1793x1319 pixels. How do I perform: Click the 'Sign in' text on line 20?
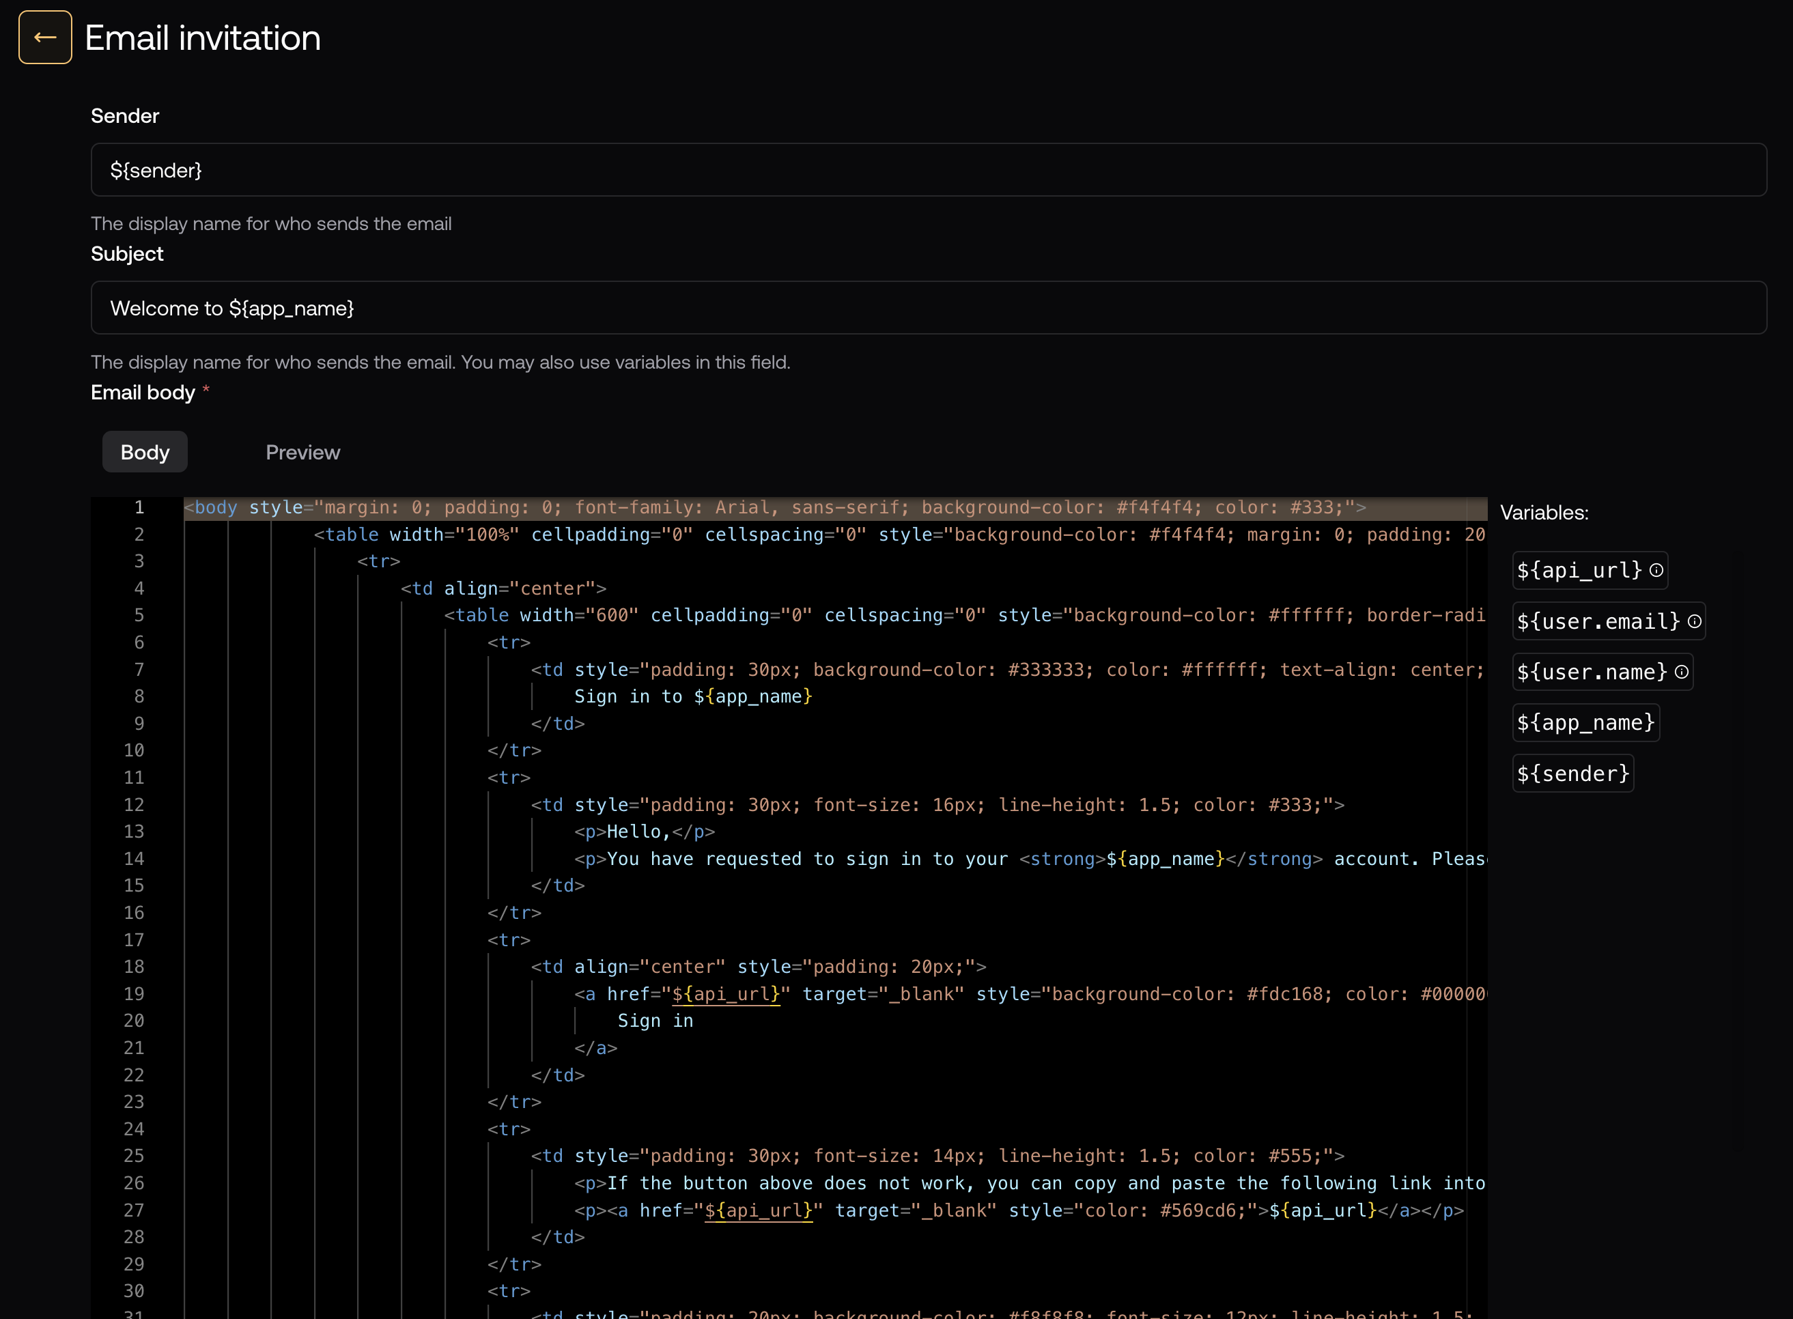(655, 1021)
